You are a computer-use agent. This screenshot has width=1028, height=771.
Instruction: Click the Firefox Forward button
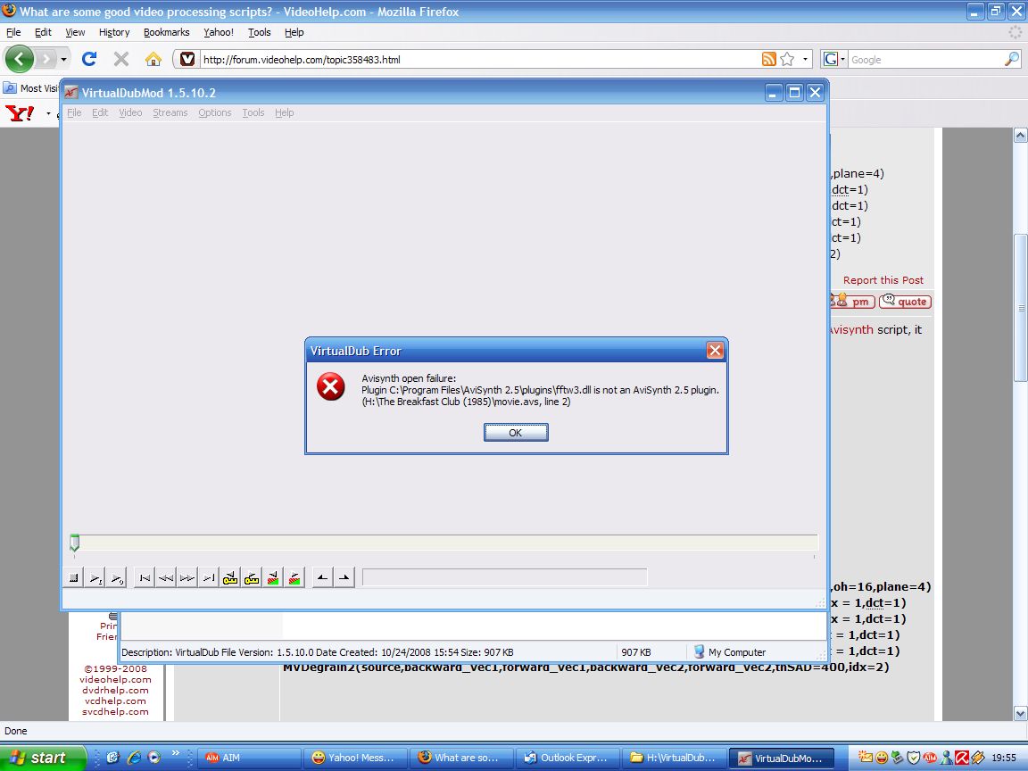pyautogui.click(x=46, y=59)
